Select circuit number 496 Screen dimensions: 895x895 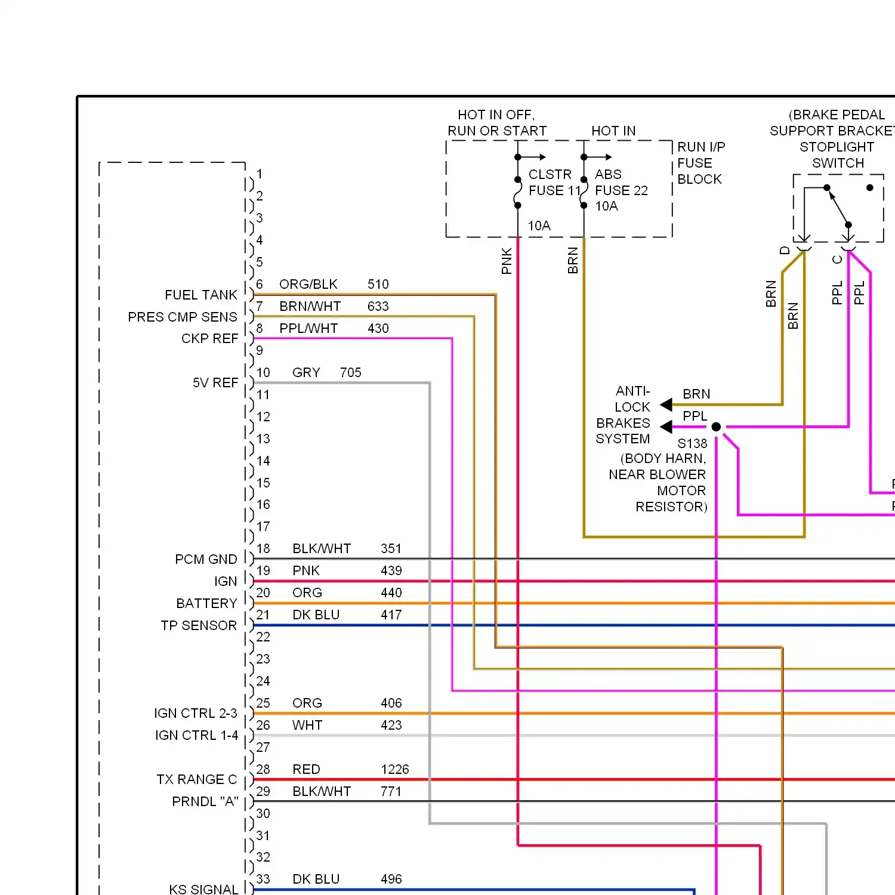tap(391, 879)
